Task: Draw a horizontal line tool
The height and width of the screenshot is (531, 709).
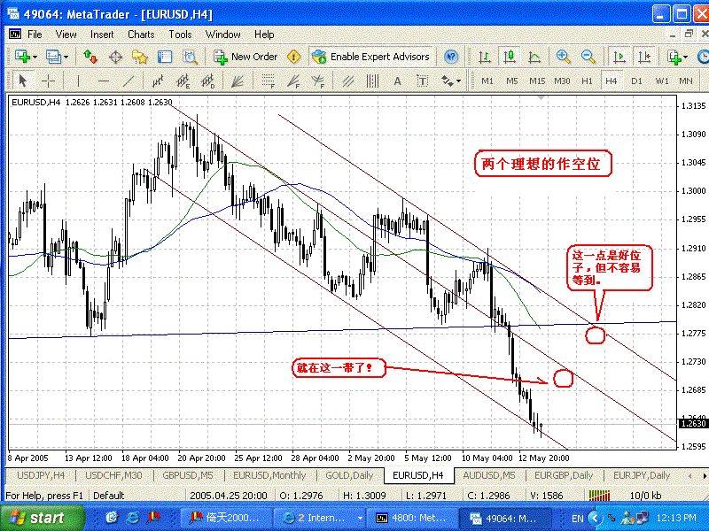Action: click(x=104, y=81)
